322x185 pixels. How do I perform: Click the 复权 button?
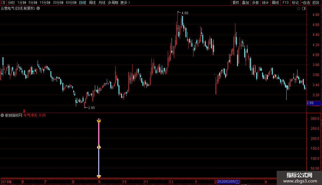[x=236, y=3]
